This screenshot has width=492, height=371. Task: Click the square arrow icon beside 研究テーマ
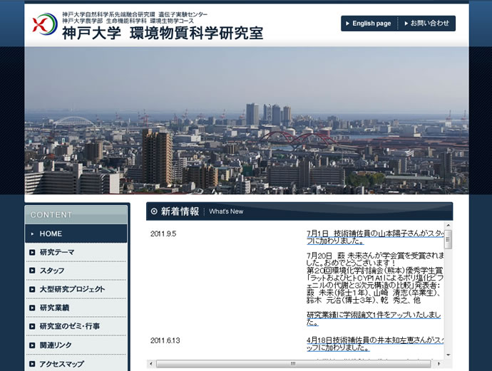pyautogui.click(x=32, y=252)
